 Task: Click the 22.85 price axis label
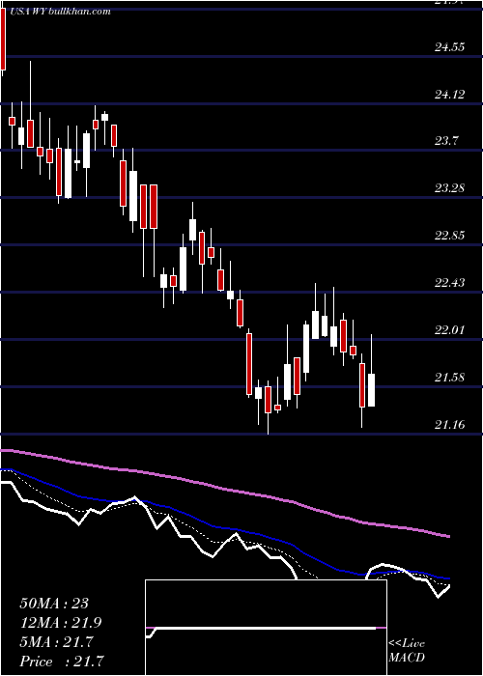coord(449,236)
